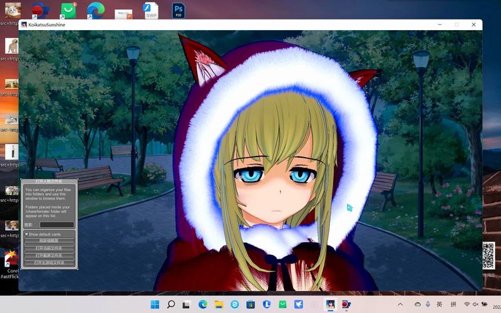
Task: Open taskbar Search magnifier
Action: 171,304
